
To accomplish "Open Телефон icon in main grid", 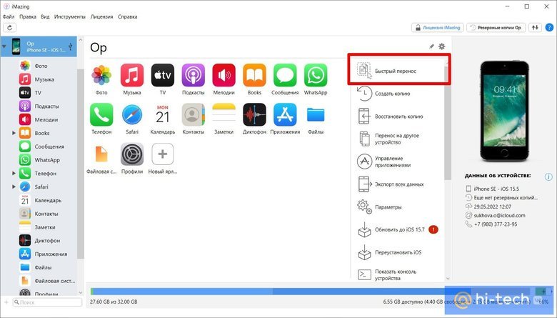I will (101, 115).
